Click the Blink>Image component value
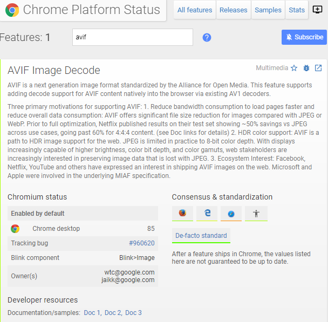 point(137,258)
